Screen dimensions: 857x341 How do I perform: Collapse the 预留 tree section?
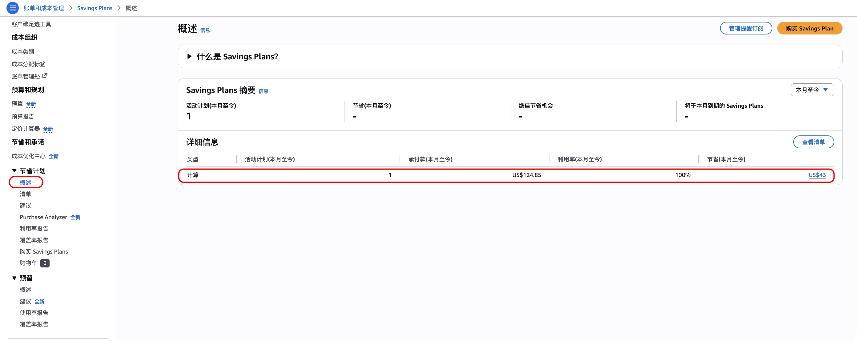(14, 278)
